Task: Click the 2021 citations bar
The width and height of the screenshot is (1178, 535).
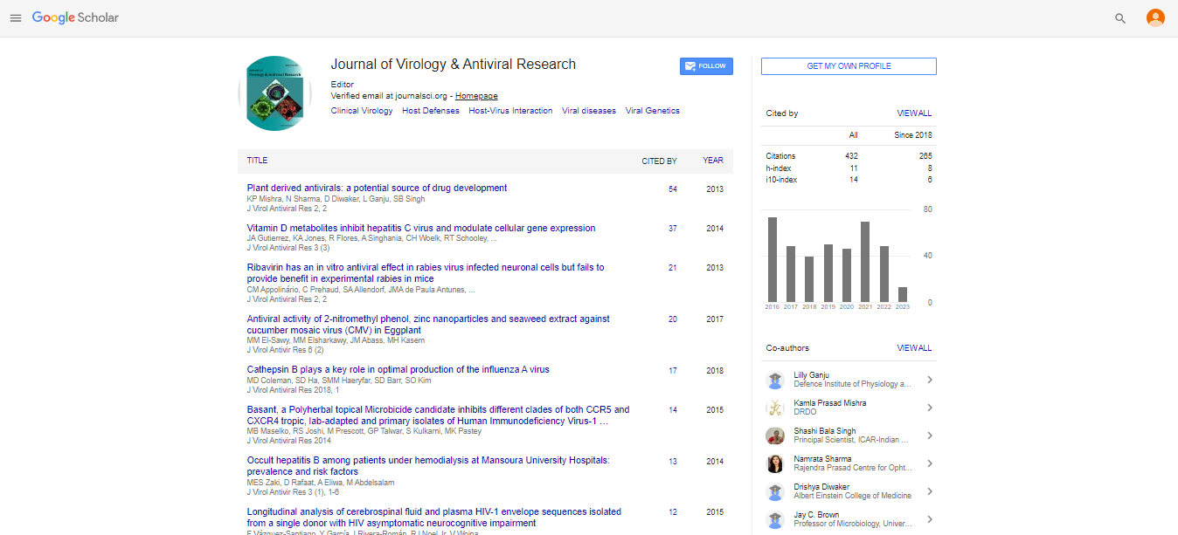Action: click(865, 262)
